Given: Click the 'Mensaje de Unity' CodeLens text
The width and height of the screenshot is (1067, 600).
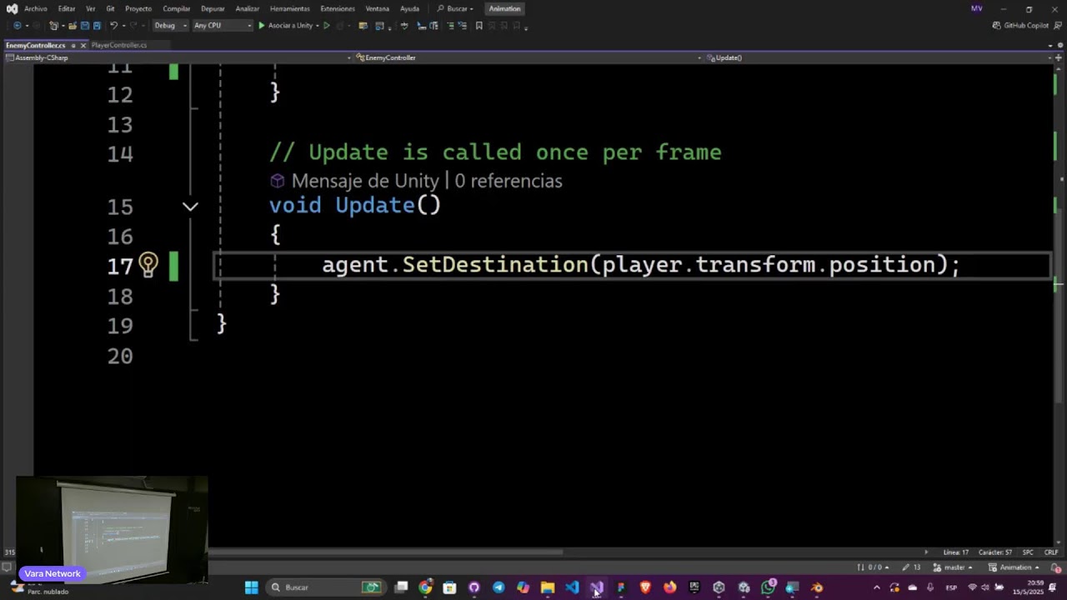Looking at the screenshot, I should click(x=365, y=181).
